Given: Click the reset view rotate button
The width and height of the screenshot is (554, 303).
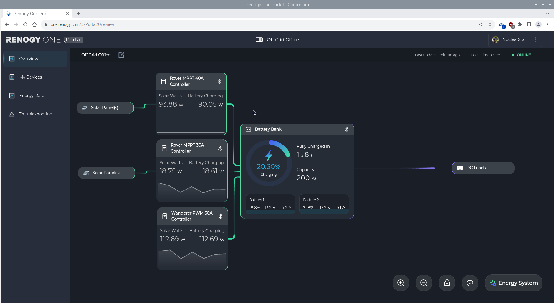Looking at the screenshot, I should 470,283.
